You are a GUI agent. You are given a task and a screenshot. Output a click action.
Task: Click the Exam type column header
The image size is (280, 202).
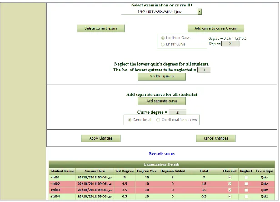tap(264, 171)
